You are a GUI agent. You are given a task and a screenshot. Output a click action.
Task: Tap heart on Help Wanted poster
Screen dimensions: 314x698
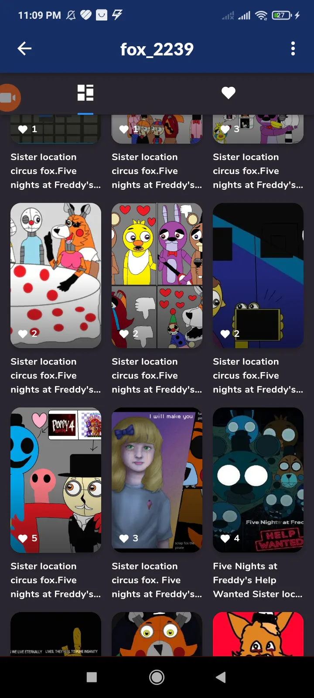tap(225, 538)
